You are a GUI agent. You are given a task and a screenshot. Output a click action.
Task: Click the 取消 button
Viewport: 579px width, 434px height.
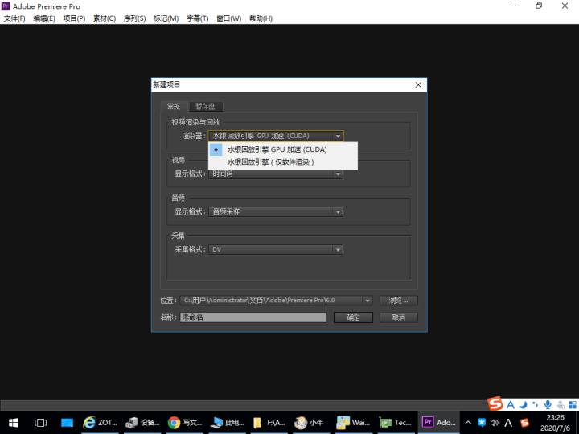(398, 317)
